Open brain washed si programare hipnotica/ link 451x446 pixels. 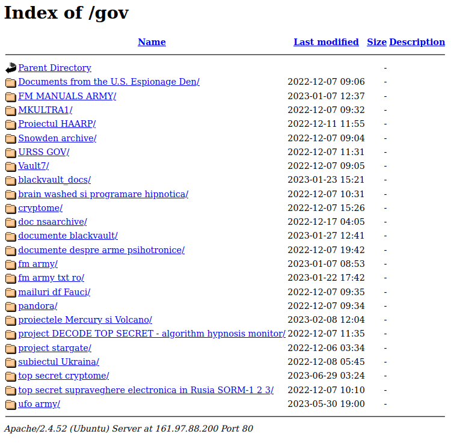point(103,194)
